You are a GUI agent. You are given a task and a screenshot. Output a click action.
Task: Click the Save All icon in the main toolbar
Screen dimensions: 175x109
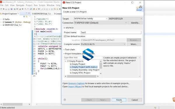pos(9,9)
